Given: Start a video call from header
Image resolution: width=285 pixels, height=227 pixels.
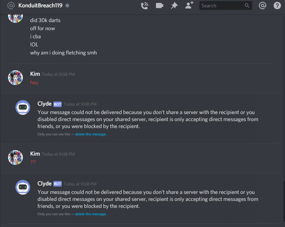Looking at the screenshot, I should coord(159,6).
